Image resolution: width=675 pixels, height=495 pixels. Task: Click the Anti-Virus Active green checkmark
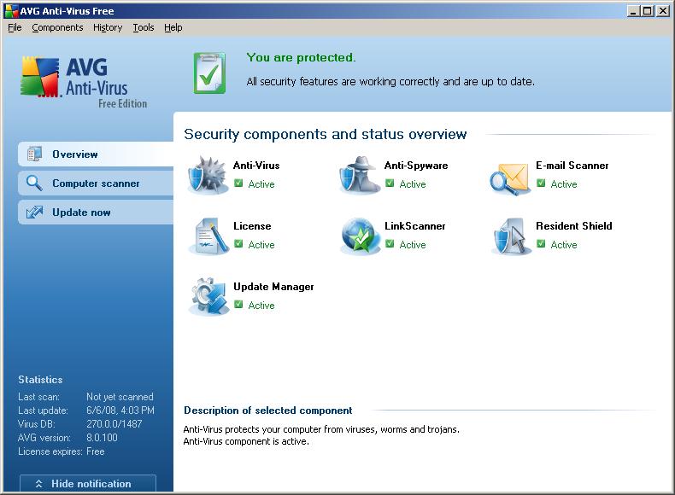[238, 183]
